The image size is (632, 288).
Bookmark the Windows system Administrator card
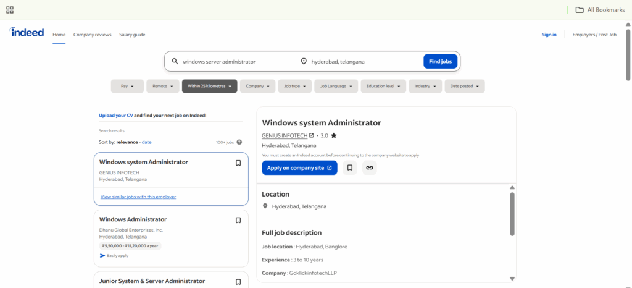pyautogui.click(x=238, y=163)
